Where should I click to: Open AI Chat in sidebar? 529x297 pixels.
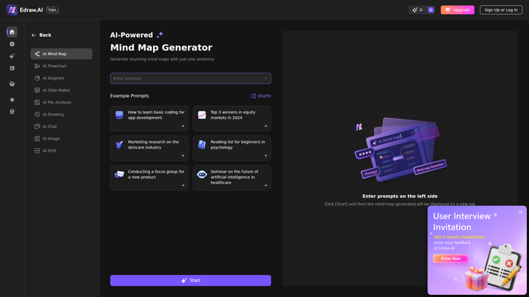tap(61, 127)
